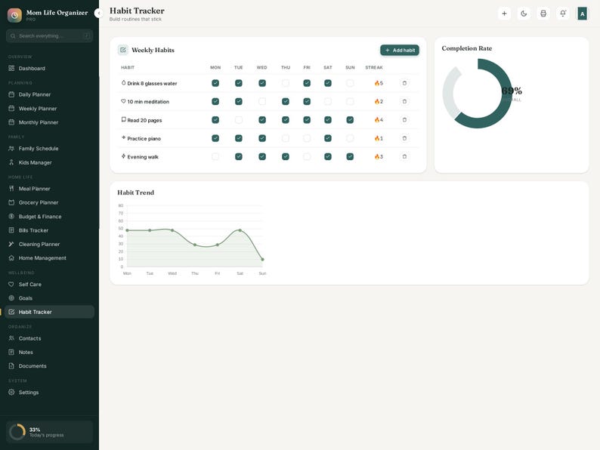Check Tuesday for Read 20 pages
Image resolution: width=600 pixels, height=450 pixels.
pyautogui.click(x=238, y=119)
